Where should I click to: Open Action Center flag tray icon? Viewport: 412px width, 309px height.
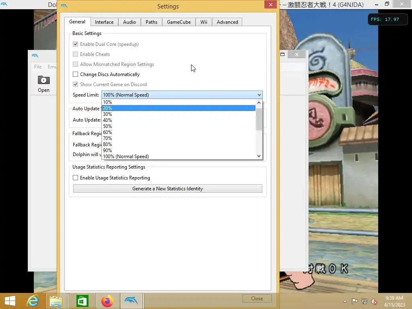click(355, 301)
